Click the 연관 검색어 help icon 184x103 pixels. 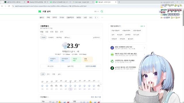coord(120,26)
